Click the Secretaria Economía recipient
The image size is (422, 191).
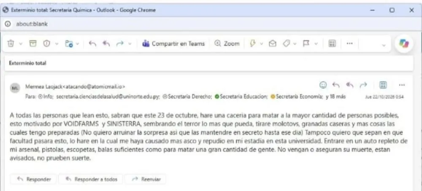297,96
